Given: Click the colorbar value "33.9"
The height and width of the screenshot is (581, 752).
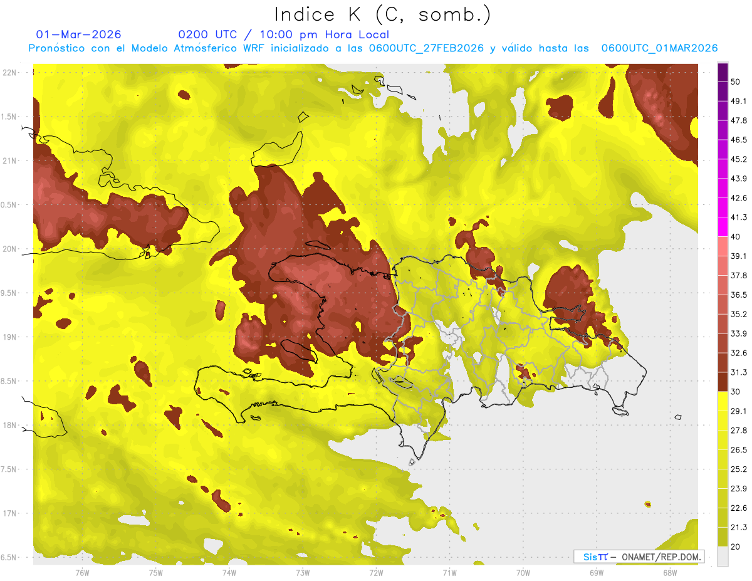Looking at the screenshot, I should click(738, 333).
